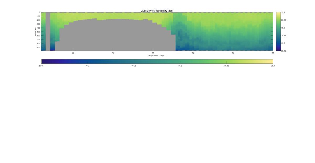Select the x-axis tick label "14"

(x=273, y=53)
